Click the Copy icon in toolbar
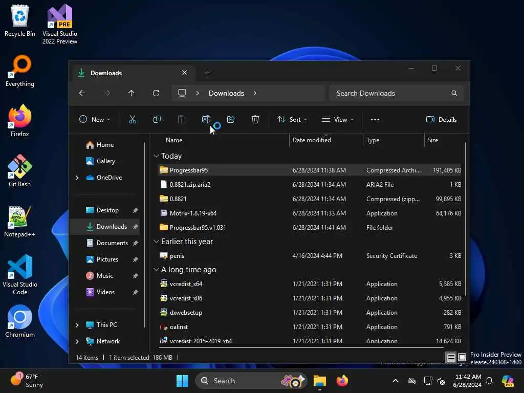 (x=157, y=119)
